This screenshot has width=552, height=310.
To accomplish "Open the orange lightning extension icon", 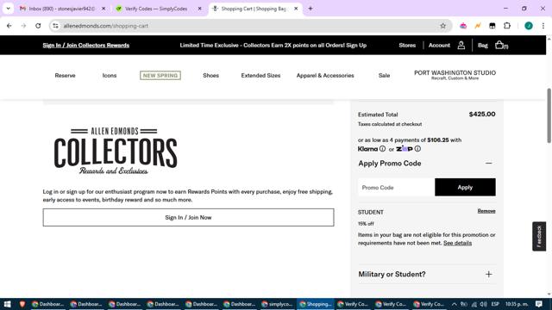I will tap(478, 26).
